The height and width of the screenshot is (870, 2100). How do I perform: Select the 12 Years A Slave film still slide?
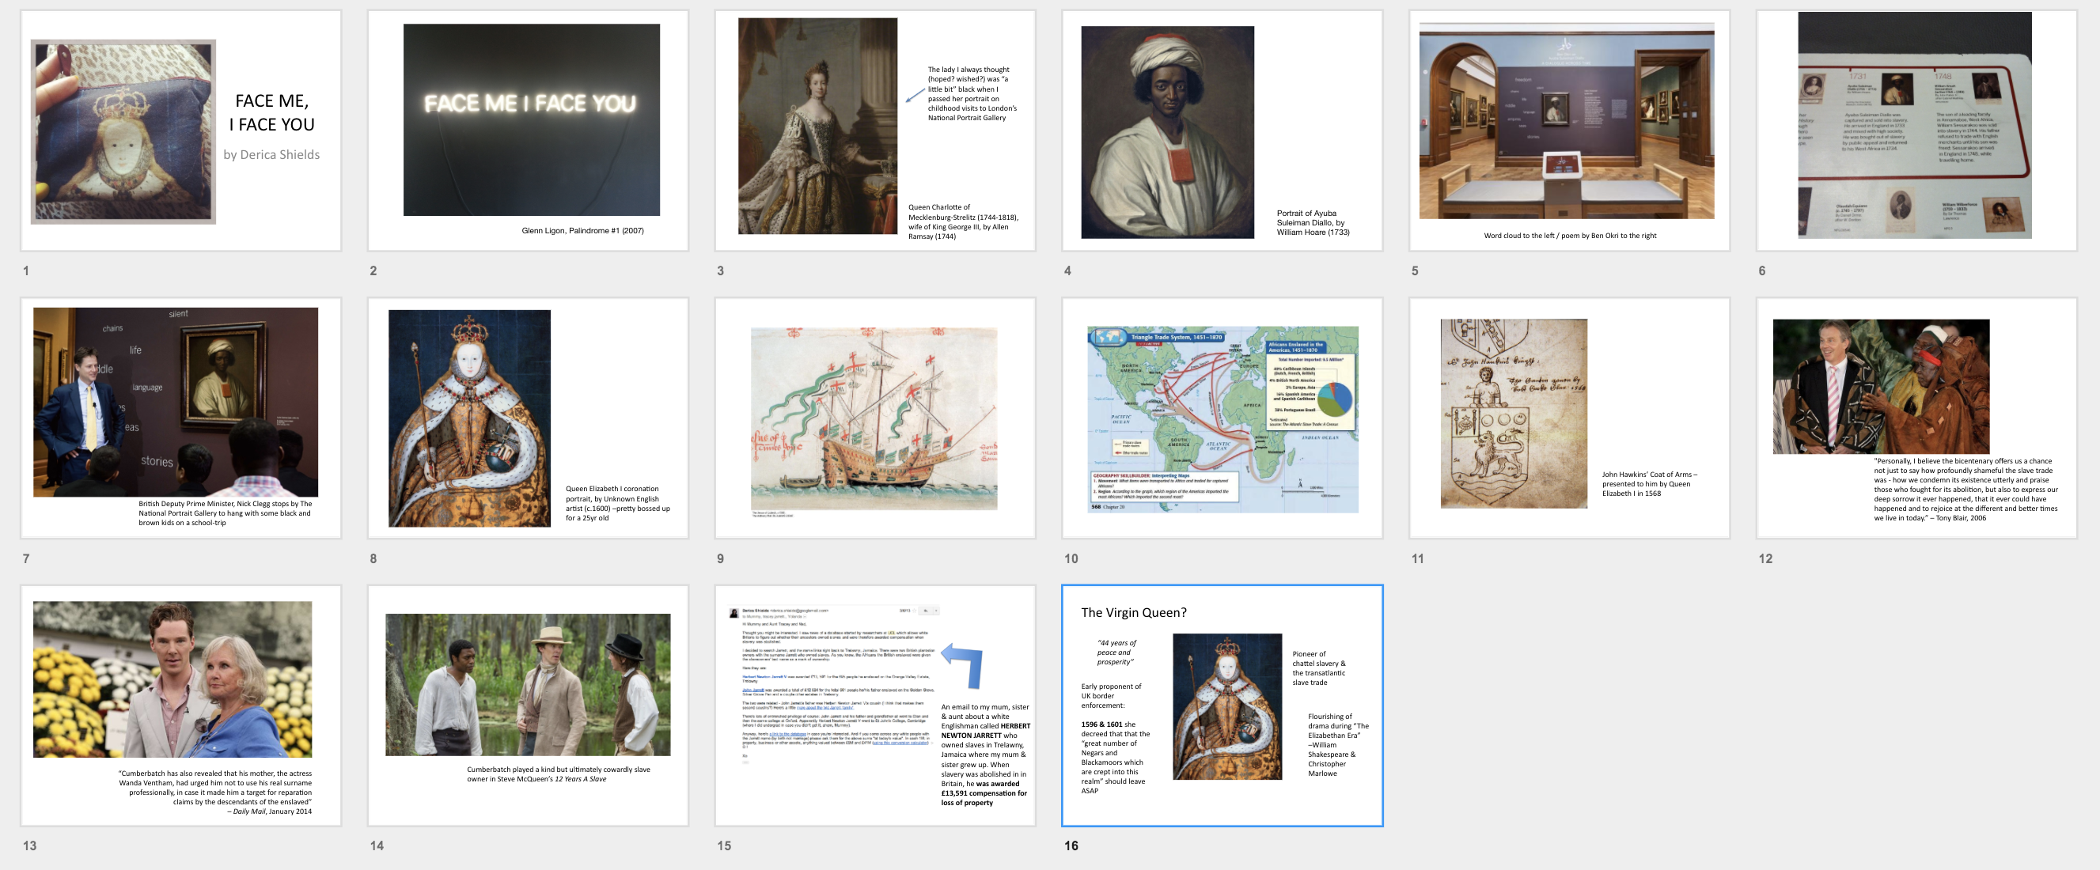coord(528,705)
